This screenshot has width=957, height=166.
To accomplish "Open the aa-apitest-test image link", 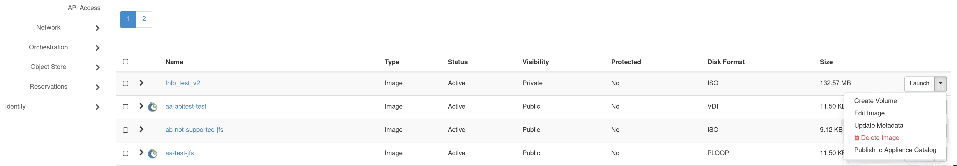I will coord(186,107).
